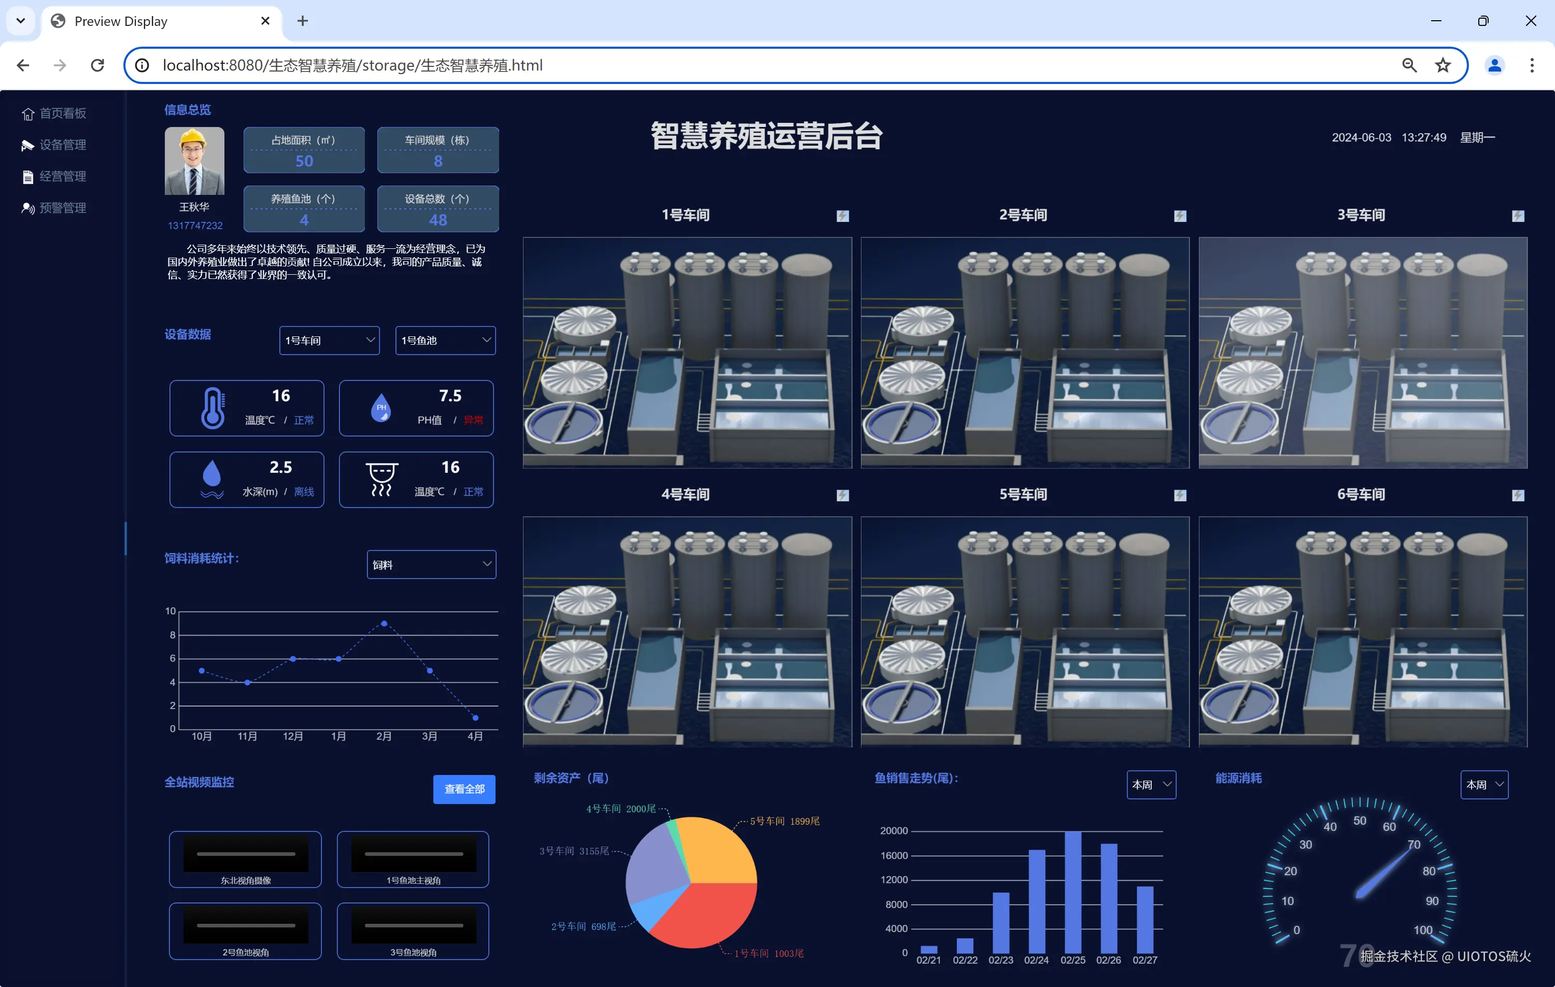Click phone number 1317747232 link
The height and width of the screenshot is (987, 1555).
click(x=195, y=225)
